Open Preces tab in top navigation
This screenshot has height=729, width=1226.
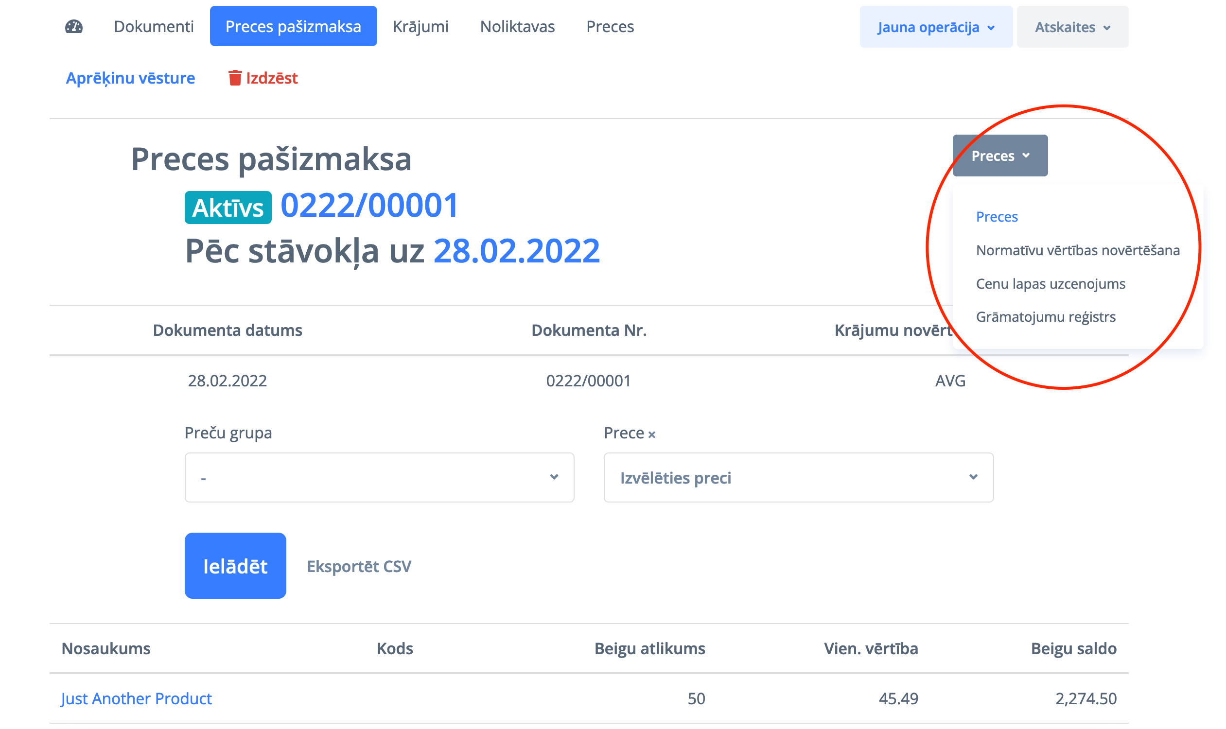610,27
